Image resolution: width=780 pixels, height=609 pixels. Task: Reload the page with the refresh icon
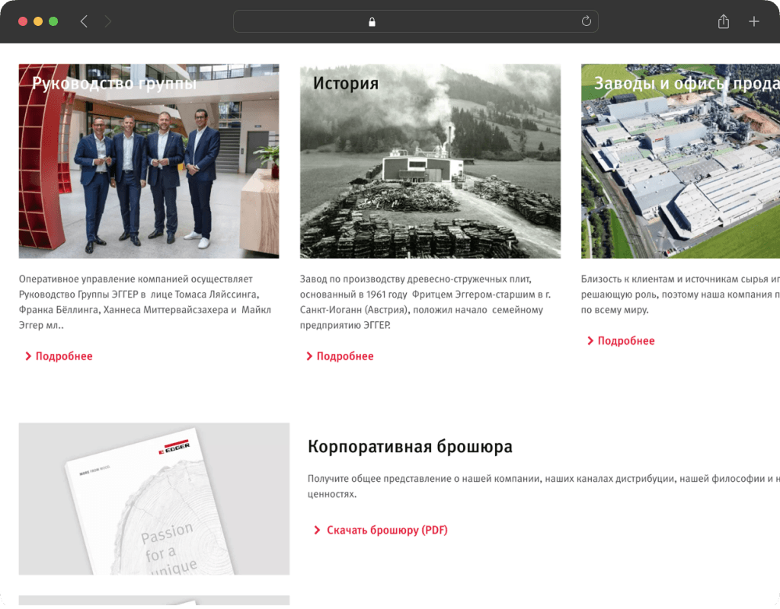click(x=586, y=21)
